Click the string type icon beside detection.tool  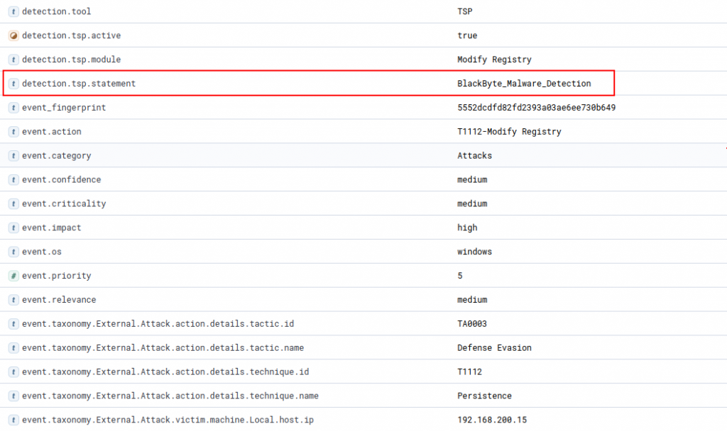point(13,11)
